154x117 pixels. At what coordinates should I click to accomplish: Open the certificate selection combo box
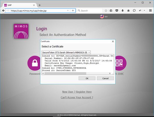(x=66, y=52)
